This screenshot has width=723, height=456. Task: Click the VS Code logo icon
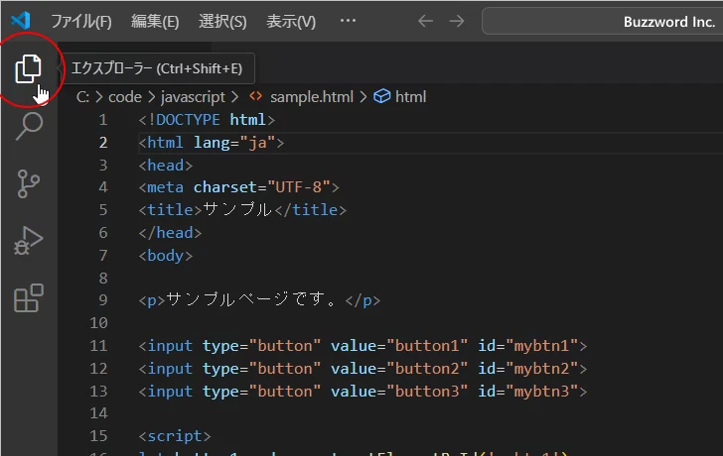coord(21,20)
